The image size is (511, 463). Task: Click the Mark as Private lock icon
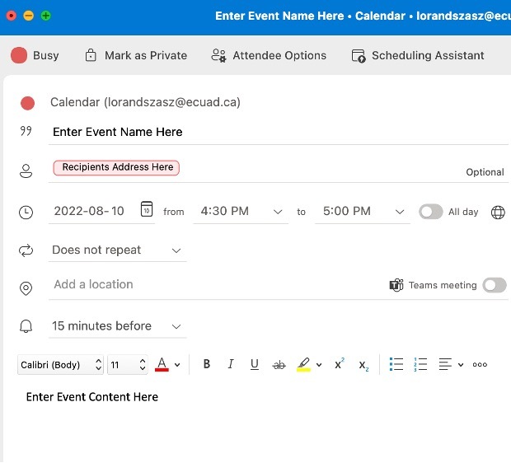tap(91, 55)
